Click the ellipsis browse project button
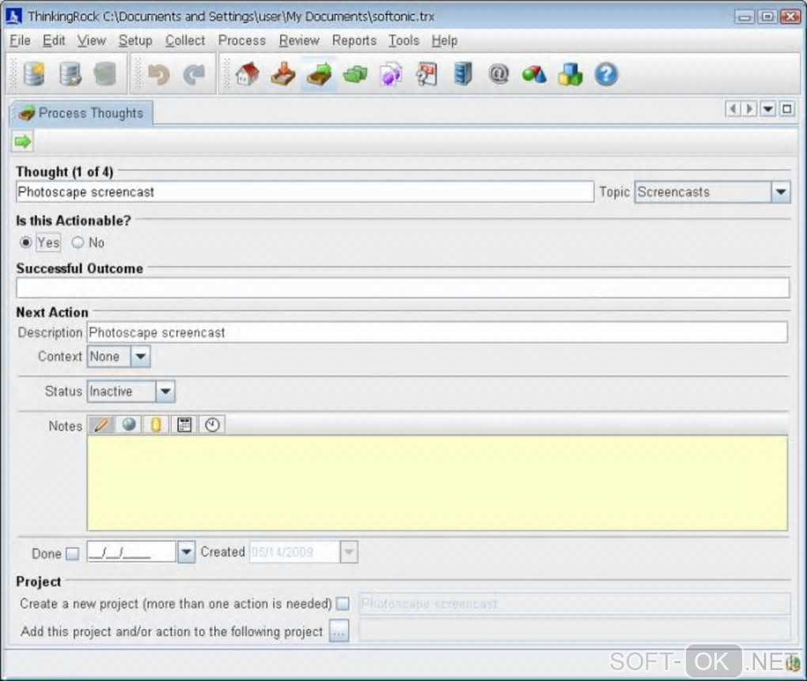Image resolution: width=807 pixels, height=681 pixels. click(339, 631)
